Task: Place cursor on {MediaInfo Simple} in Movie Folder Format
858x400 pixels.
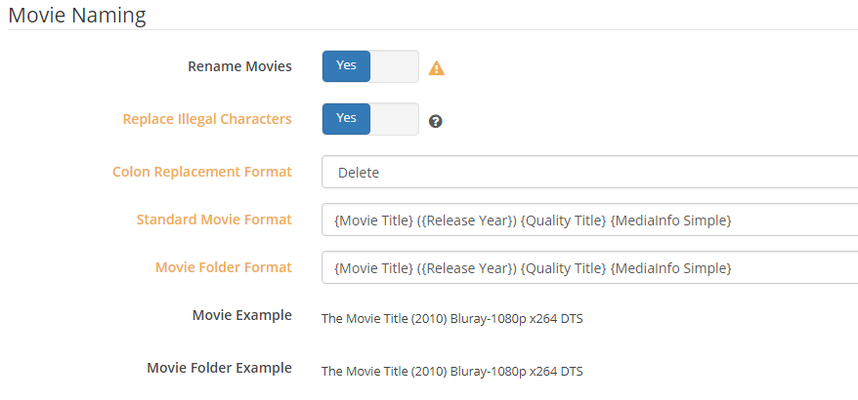Action: coord(670,268)
